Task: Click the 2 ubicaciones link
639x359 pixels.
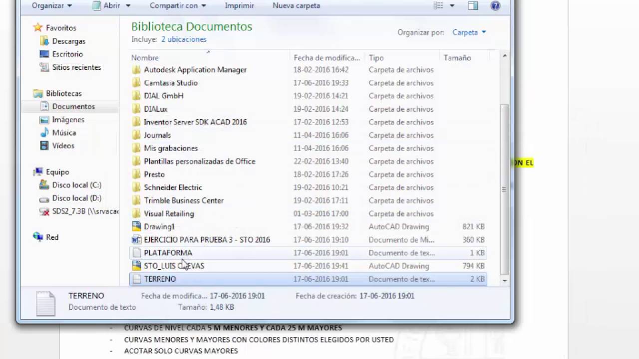Action: [x=184, y=39]
